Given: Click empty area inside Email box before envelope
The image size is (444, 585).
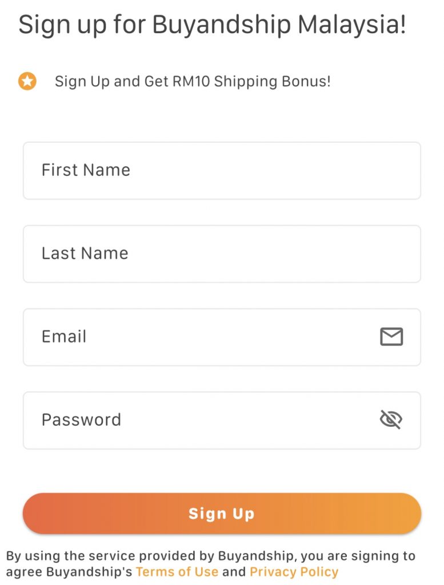Looking at the screenshot, I should 231,337.
